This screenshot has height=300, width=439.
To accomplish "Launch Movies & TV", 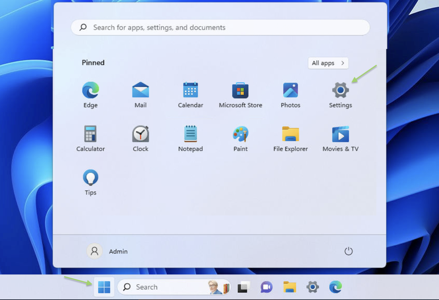I will coord(340,139).
